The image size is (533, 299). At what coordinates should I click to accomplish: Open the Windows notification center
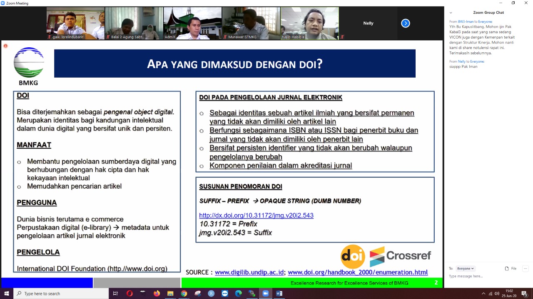524,294
